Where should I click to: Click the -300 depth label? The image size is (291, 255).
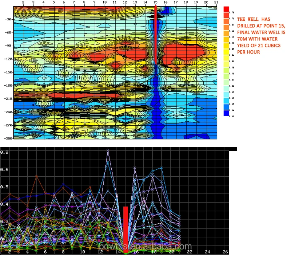click(x=8, y=138)
